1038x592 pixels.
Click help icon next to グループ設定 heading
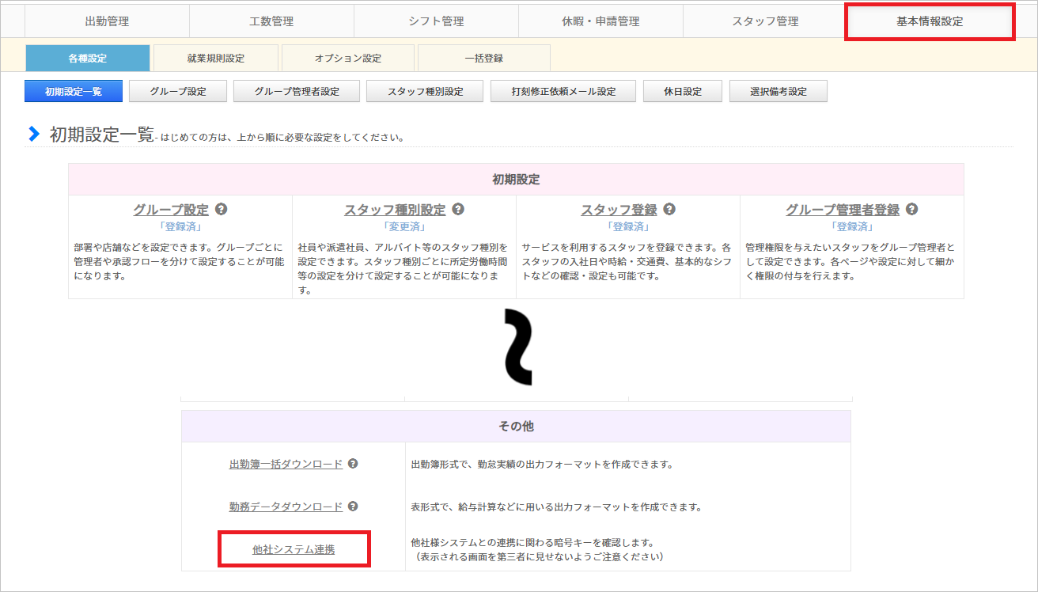coord(222,209)
